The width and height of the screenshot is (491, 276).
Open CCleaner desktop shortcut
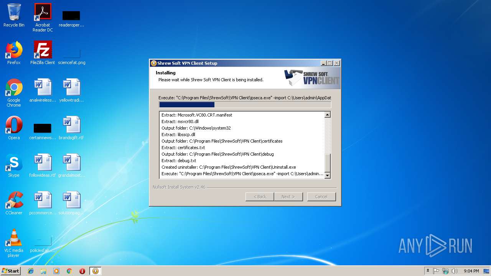(14, 203)
